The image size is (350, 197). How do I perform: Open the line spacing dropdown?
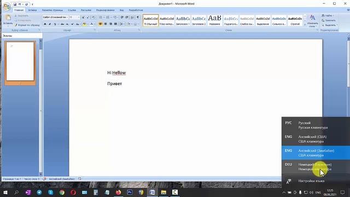[121, 24]
